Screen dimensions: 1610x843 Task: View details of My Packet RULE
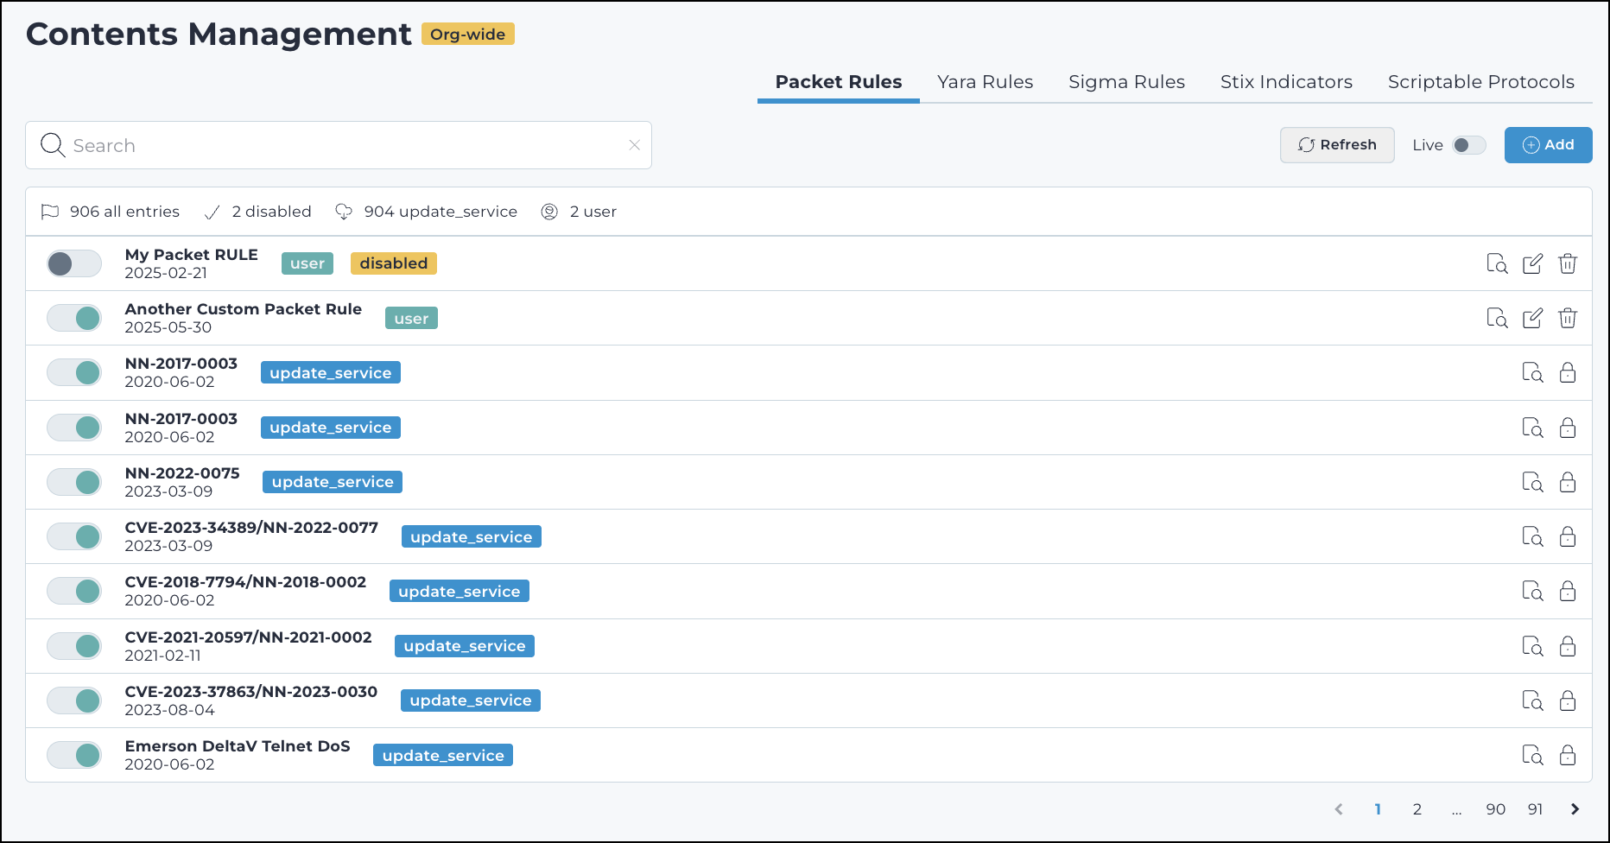pos(1497,263)
